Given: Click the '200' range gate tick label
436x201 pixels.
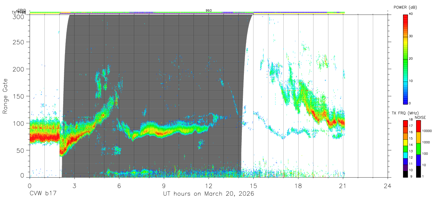Looking at the screenshot, I should [18, 69].
